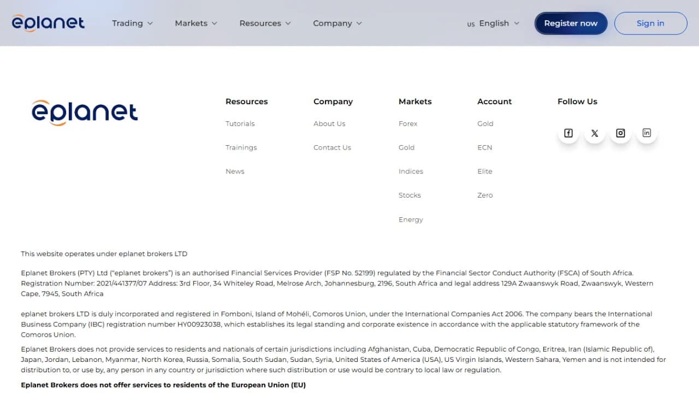The width and height of the screenshot is (699, 393).
Task: Open the Stocks market link
Action: point(410,195)
